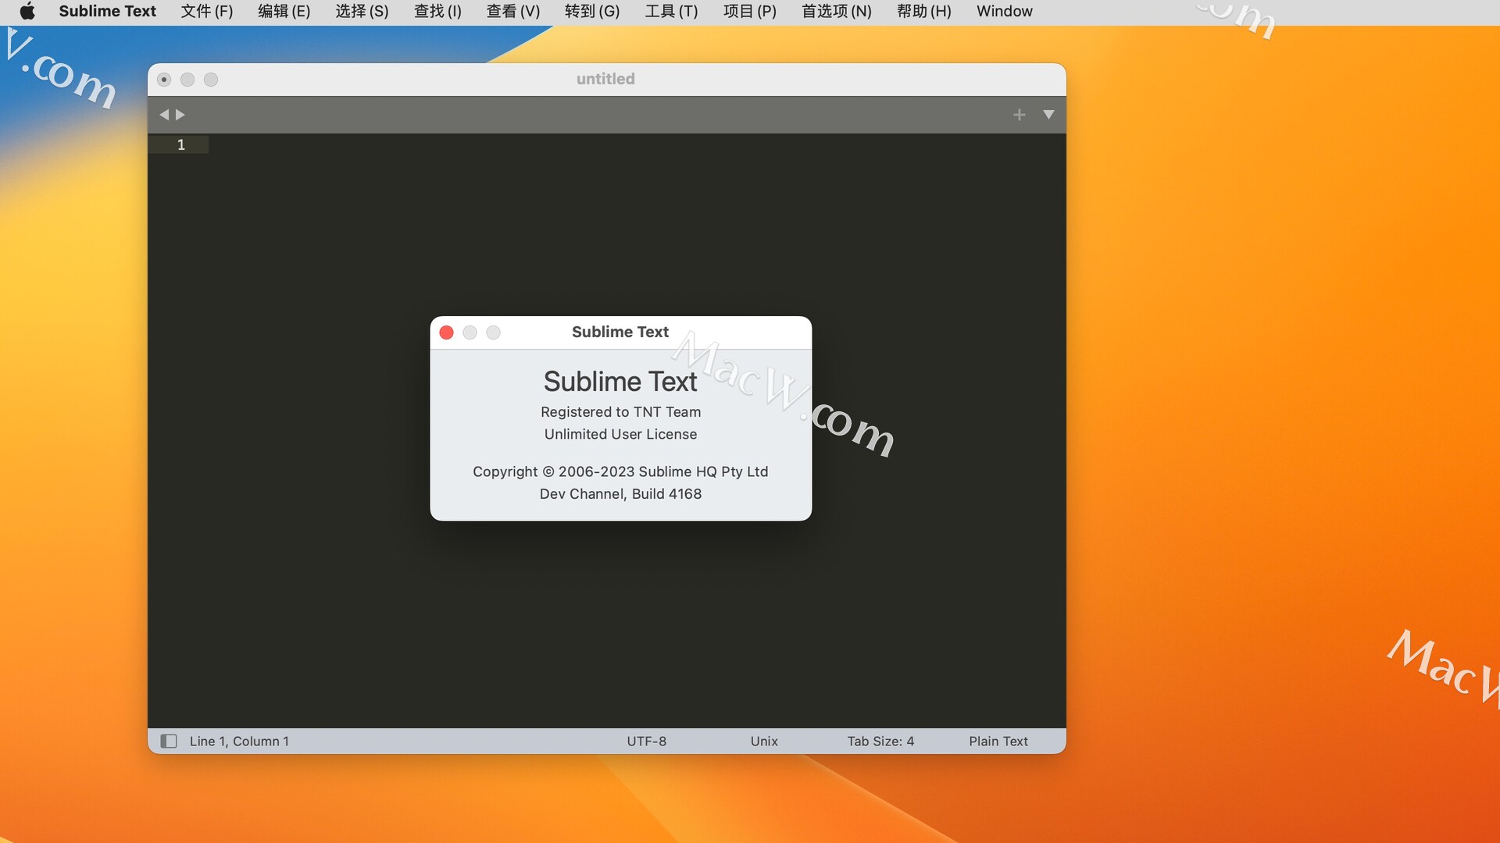Open the 文件 (F) menu

(x=207, y=11)
